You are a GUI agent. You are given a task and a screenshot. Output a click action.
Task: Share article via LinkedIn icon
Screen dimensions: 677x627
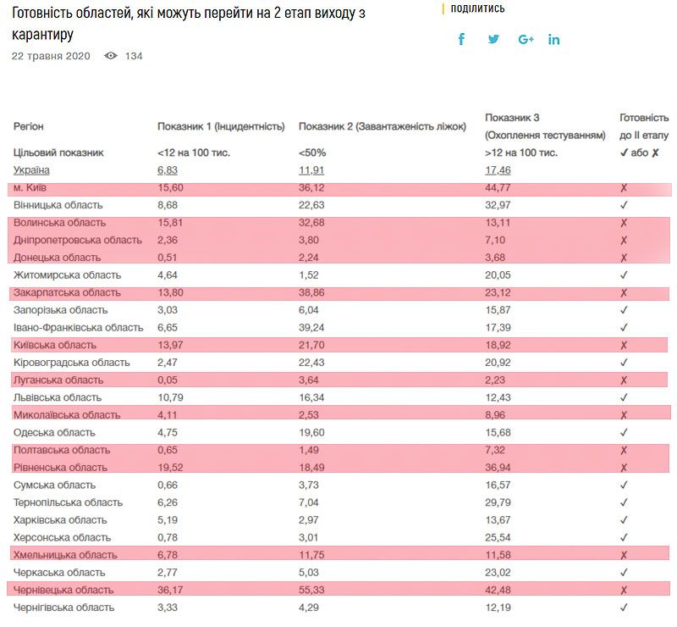[x=554, y=39]
